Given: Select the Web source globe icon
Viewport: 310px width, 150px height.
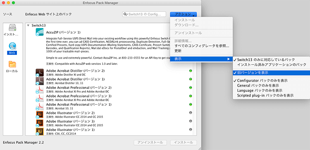Looking at the screenshot, I should pyautogui.click(x=12, y=46).
